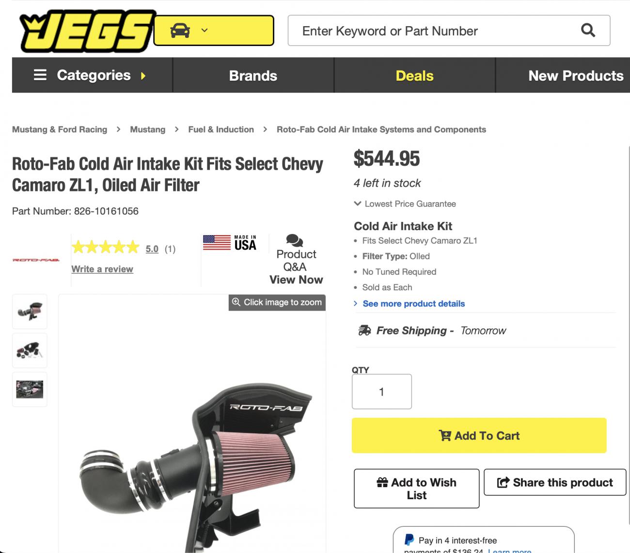Screen dimensions: 630x553
Task: Open the New Products tab
Action: point(575,76)
